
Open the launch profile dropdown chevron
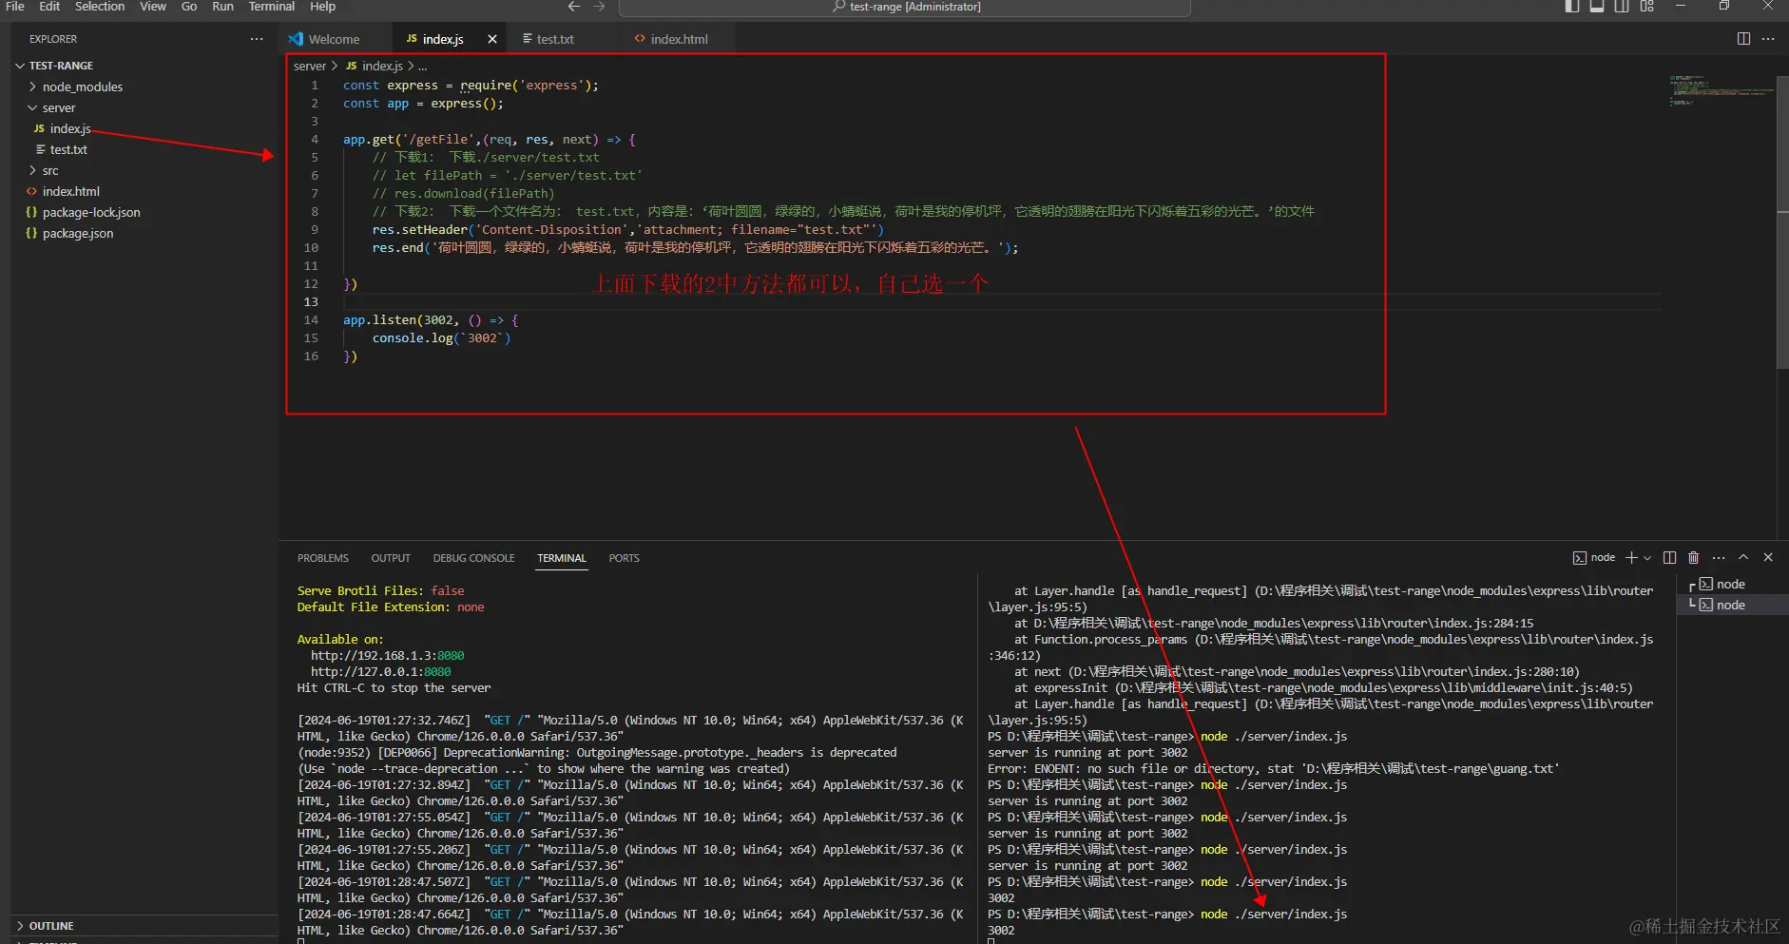[x=1647, y=558]
